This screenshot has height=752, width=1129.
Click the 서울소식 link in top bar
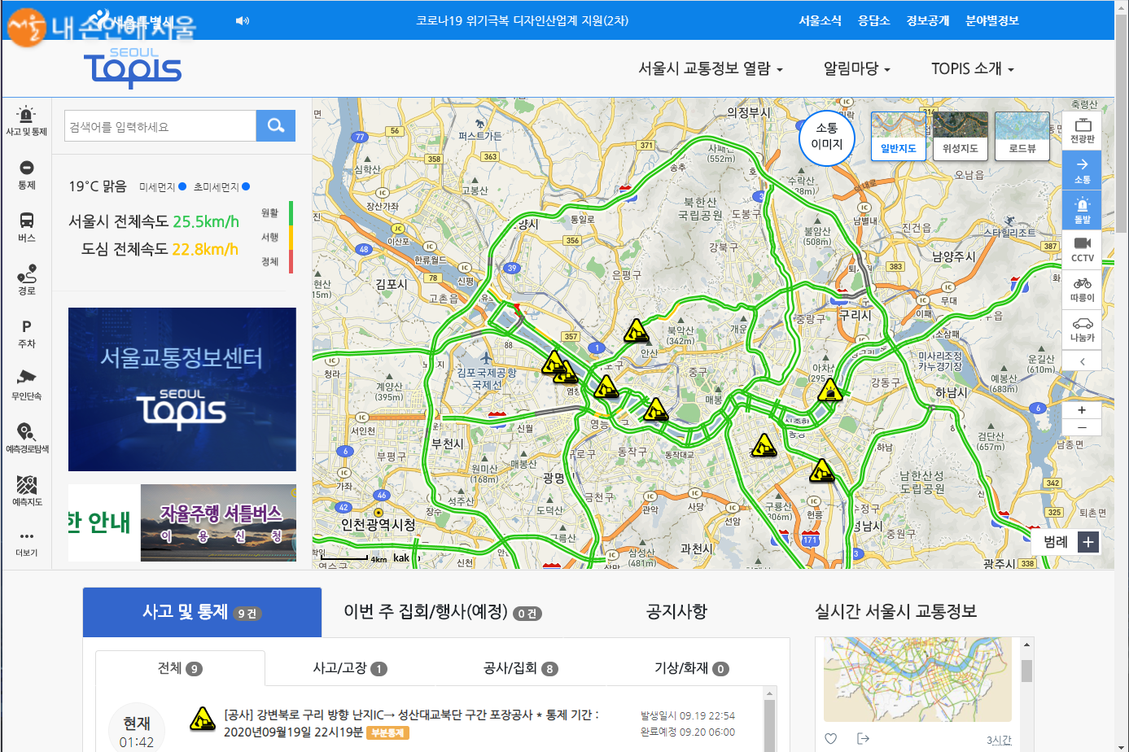click(x=820, y=20)
